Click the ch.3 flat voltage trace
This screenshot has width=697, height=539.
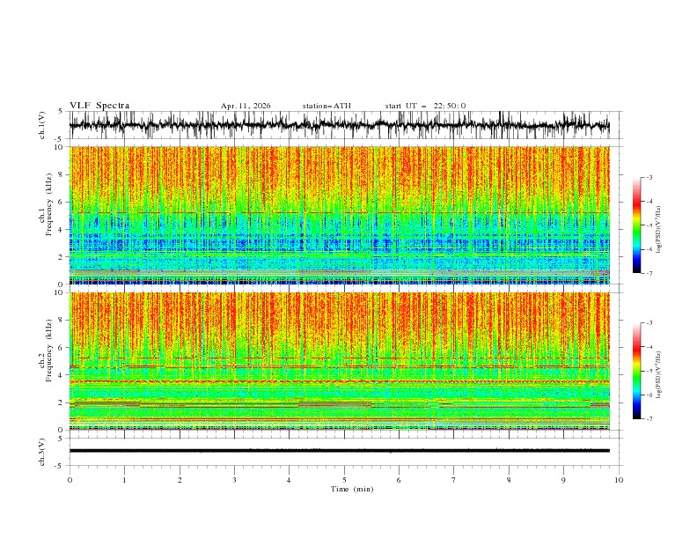(x=339, y=451)
